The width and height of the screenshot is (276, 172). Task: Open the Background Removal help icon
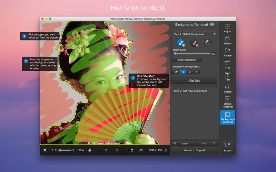pos(211,24)
